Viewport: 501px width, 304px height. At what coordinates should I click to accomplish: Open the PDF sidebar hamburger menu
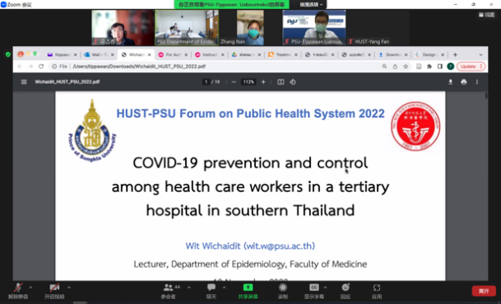pyautogui.click(x=24, y=82)
